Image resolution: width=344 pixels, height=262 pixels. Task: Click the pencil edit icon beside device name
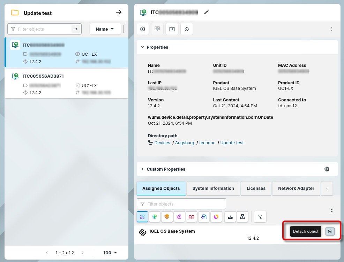point(207,13)
